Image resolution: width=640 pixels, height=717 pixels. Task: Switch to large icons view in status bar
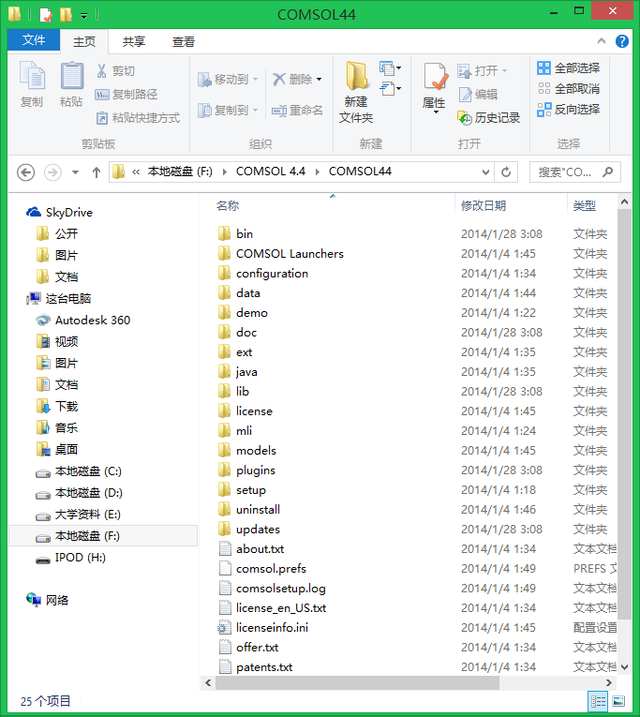click(618, 701)
